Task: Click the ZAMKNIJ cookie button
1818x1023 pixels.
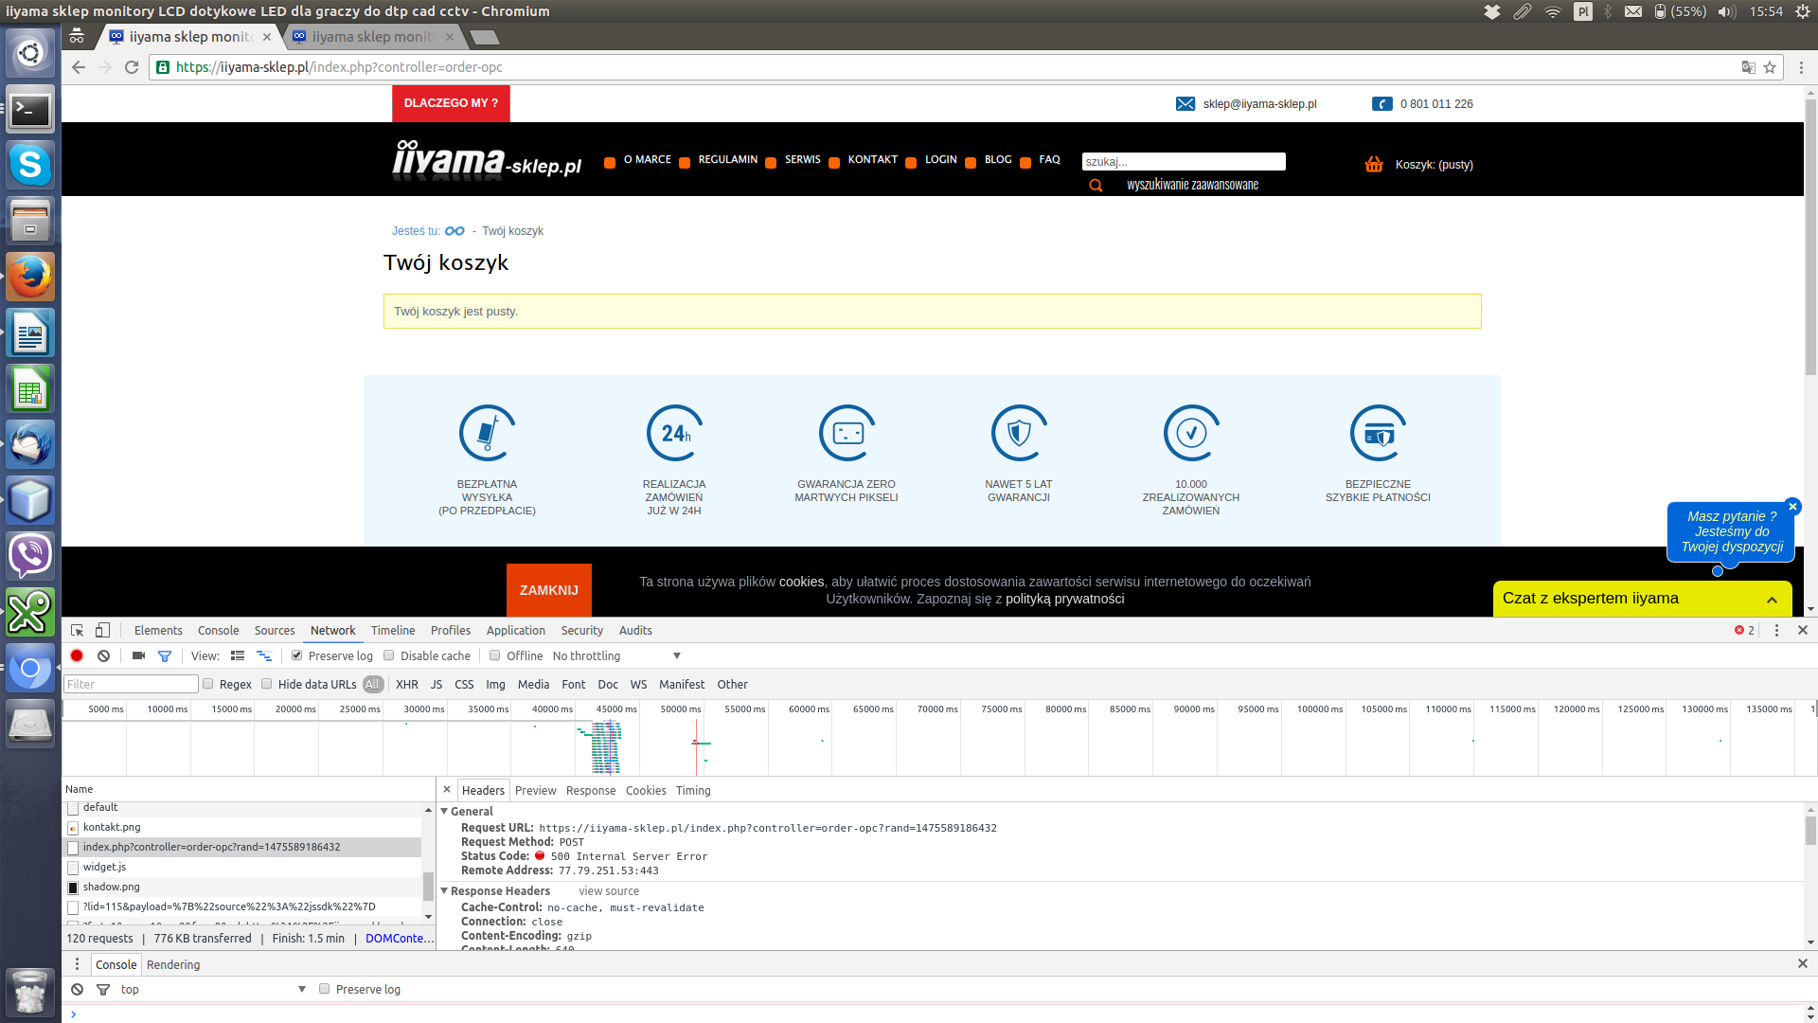Action: (548, 590)
